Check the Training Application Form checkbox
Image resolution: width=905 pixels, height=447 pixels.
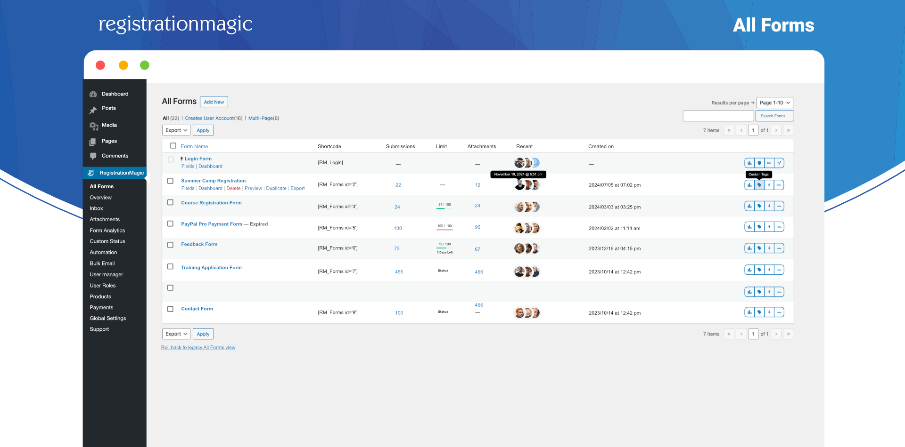(171, 266)
